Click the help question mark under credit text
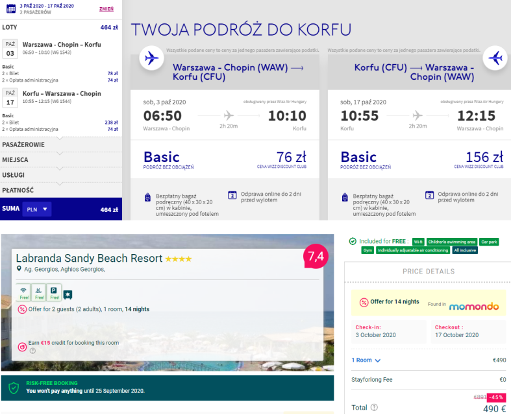The height and width of the screenshot is (420, 511). pyautogui.click(x=32, y=351)
